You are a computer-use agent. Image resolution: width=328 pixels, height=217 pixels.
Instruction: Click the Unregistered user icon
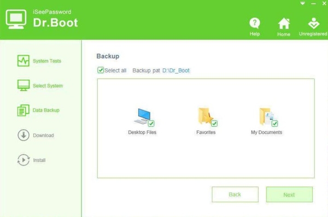click(314, 23)
